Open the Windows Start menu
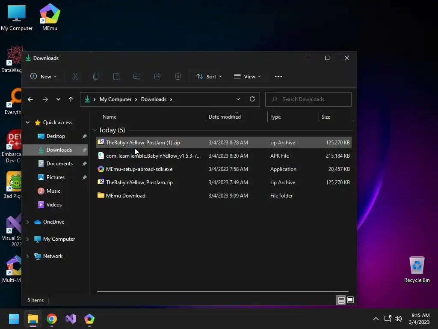 14,319
